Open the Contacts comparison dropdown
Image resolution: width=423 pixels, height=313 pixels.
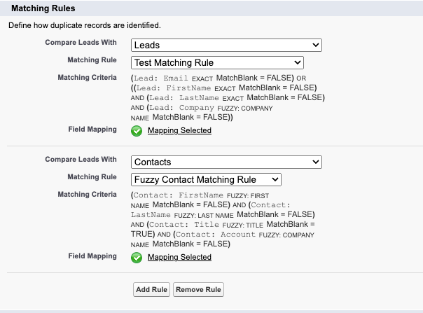coord(226,162)
